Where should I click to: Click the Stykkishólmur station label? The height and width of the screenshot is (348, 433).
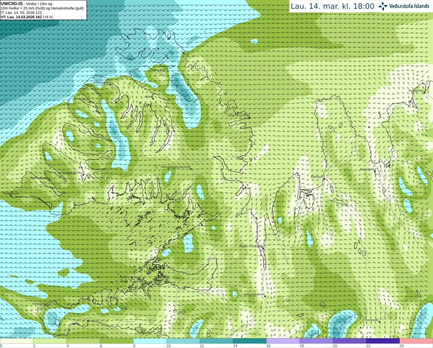129,277
